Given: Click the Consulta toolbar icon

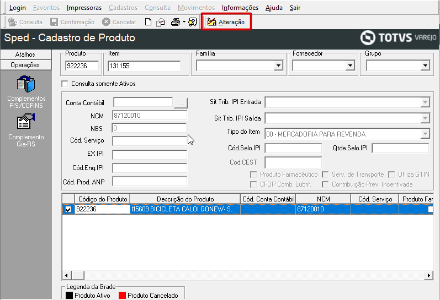Looking at the screenshot, I should coord(12,22).
